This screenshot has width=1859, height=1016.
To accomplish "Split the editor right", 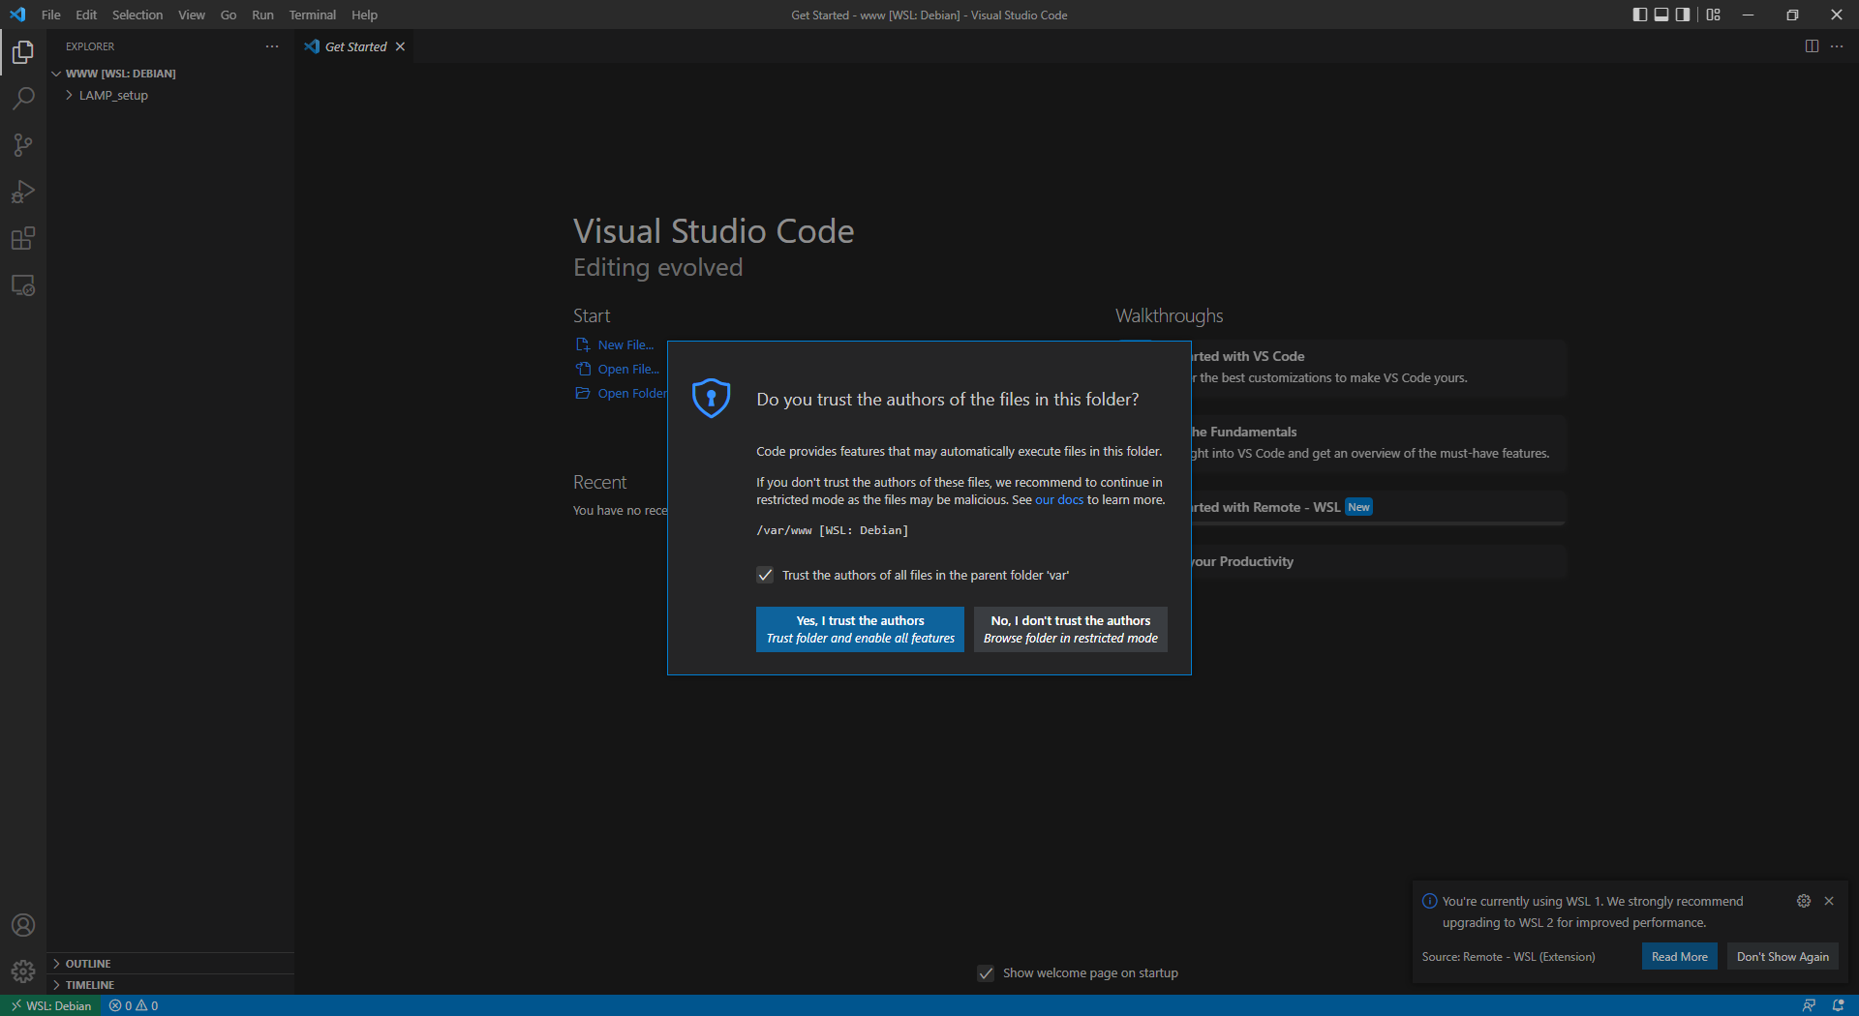I will pyautogui.click(x=1812, y=46).
